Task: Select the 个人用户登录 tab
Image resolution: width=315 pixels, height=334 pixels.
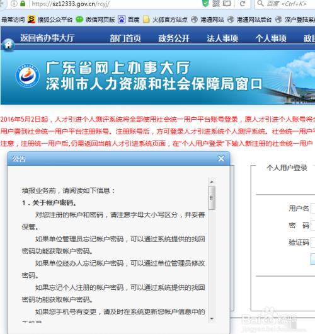Action: pos(287,168)
